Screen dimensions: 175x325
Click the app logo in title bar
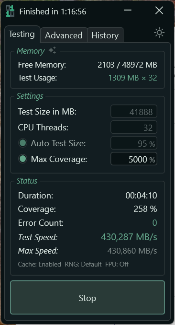point(10,11)
